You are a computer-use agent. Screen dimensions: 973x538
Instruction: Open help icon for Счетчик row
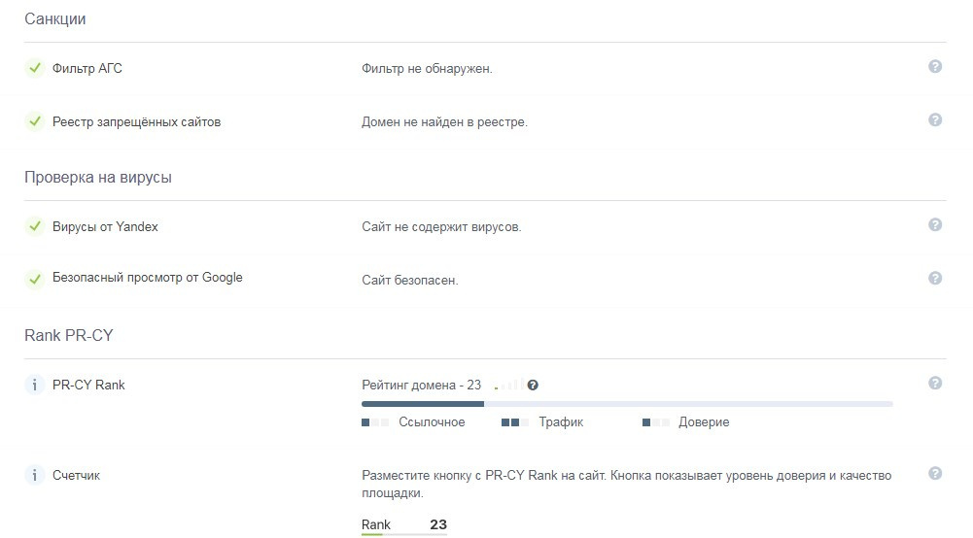(x=935, y=474)
